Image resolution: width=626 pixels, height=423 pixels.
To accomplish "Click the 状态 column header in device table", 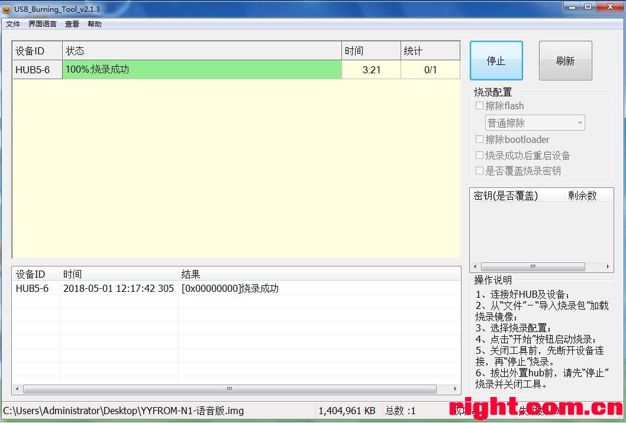I will point(201,51).
